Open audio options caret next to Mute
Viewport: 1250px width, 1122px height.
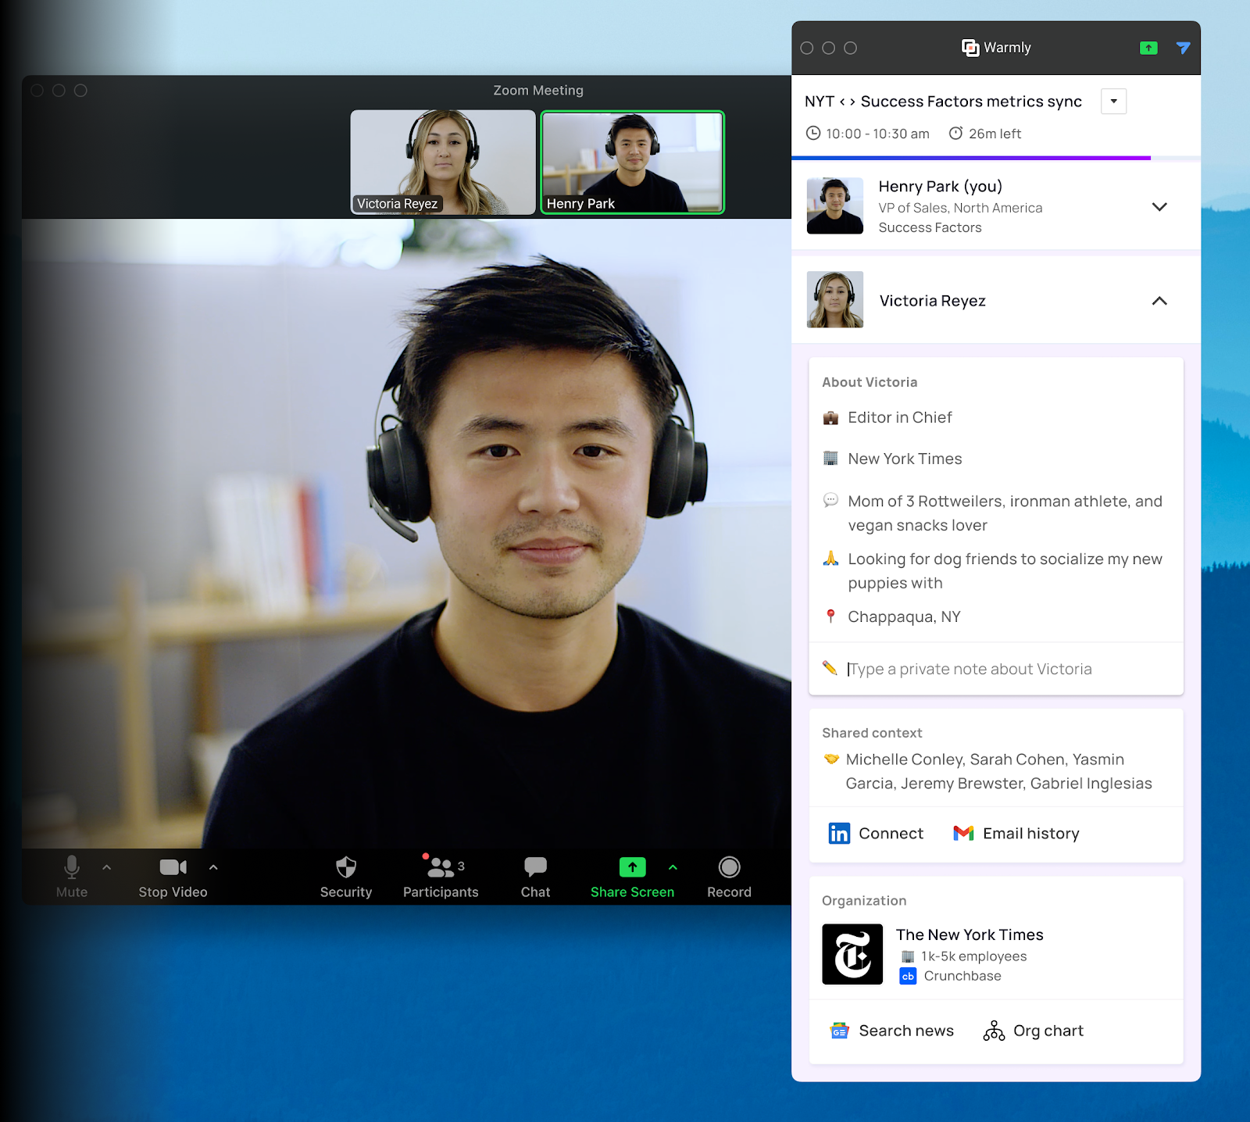pyautogui.click(x=107, y=867)
